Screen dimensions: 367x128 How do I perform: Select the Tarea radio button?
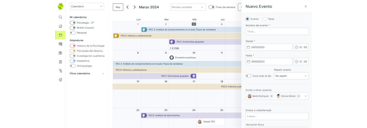(265, 19)
